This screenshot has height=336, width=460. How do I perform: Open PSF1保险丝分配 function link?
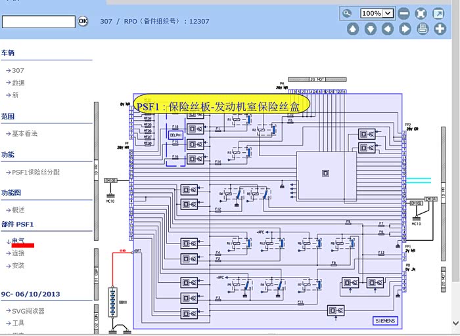click(x=35, y=172)
